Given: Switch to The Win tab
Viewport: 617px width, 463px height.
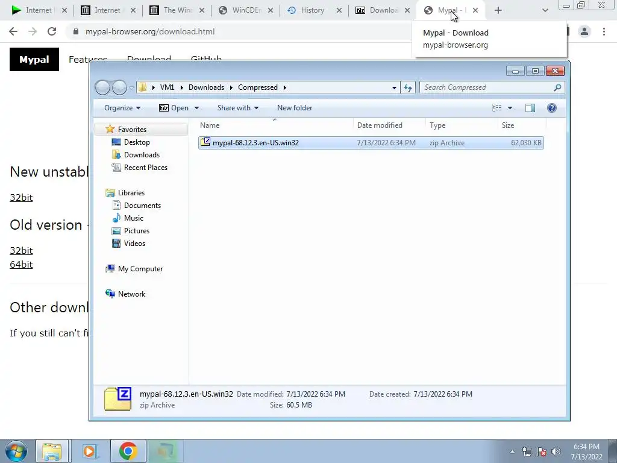Looking at the screenshot, I should pos(177,10).
